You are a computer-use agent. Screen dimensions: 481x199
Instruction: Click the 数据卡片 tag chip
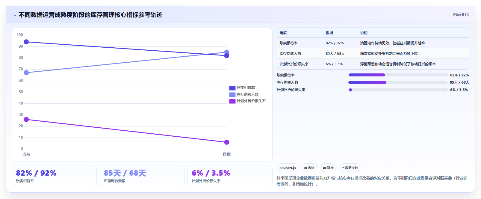click(350, 168)
